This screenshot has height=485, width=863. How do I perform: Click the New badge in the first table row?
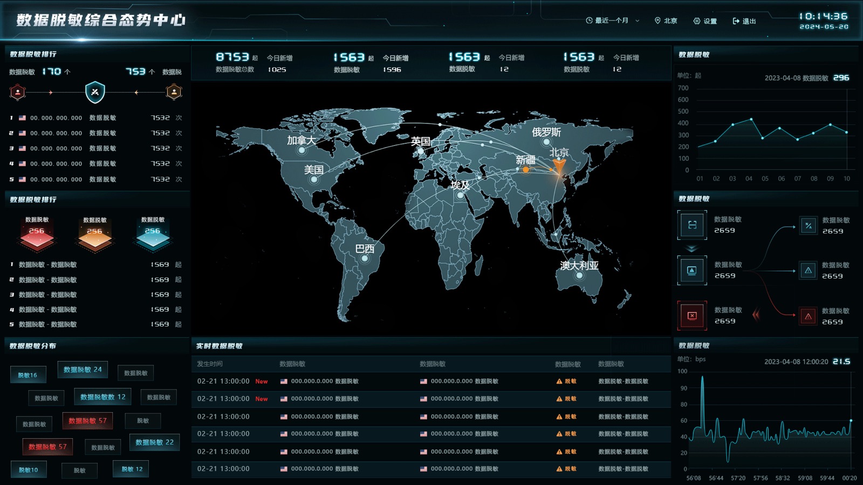click(262, 382)
